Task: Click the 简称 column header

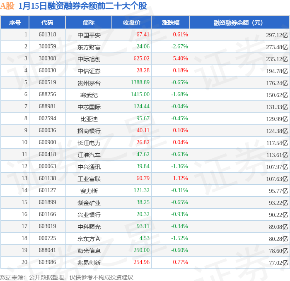Action: [89, 22]
